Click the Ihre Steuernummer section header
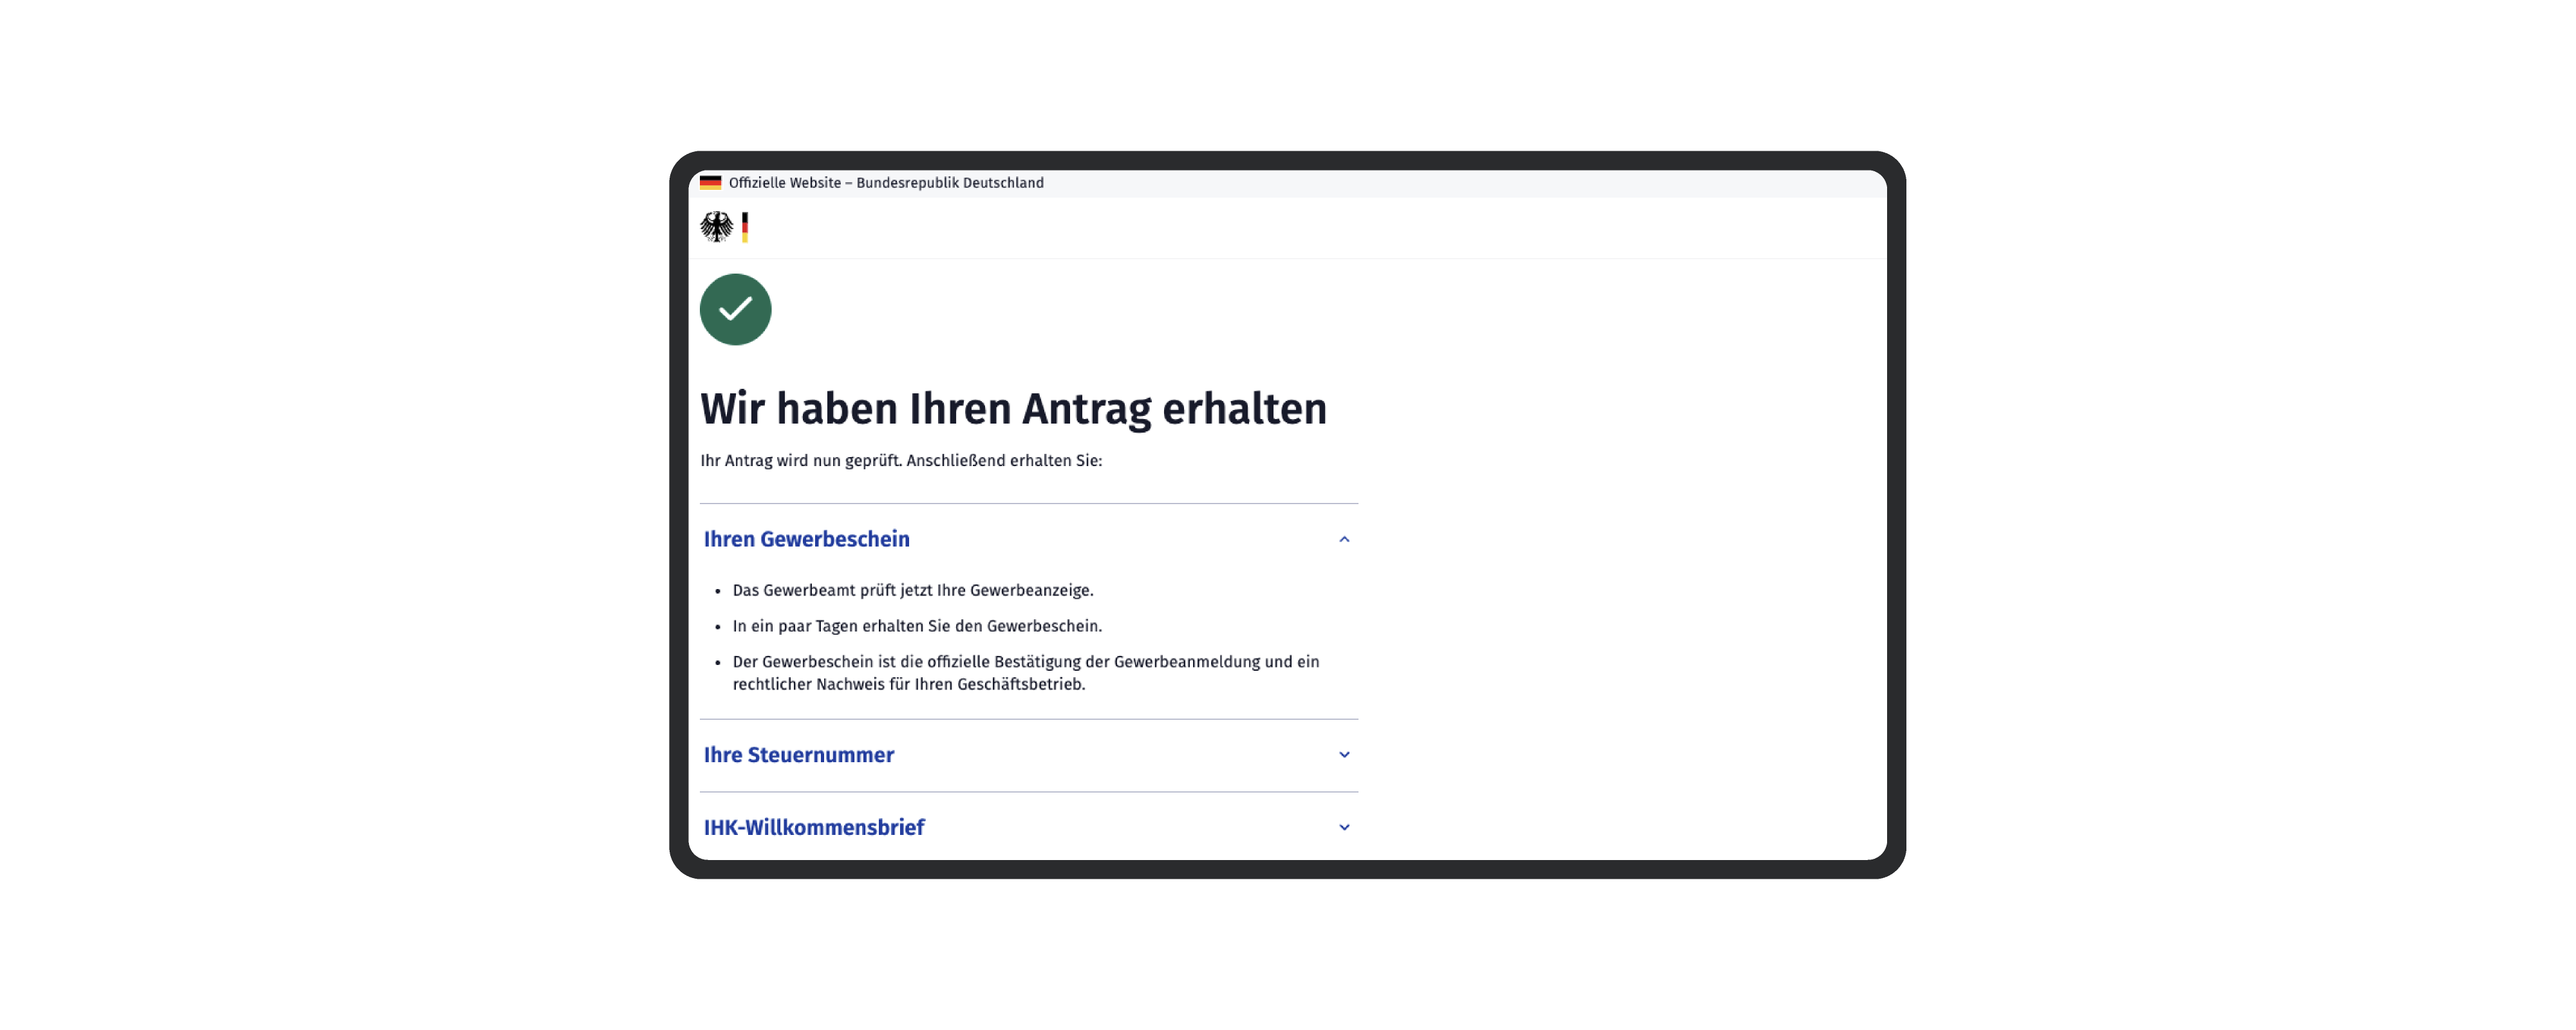 [798, 755]
